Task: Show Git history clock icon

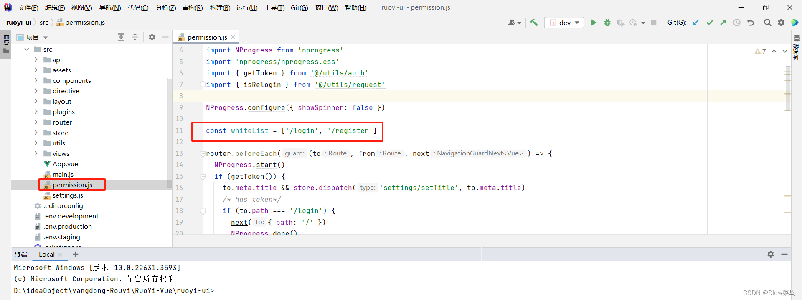Action: coord(737,22)
